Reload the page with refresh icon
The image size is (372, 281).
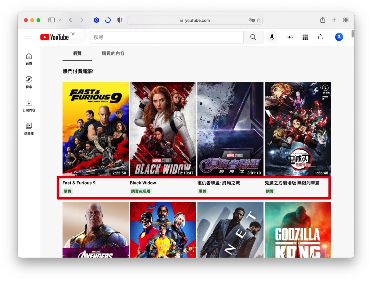coord(259,20)
